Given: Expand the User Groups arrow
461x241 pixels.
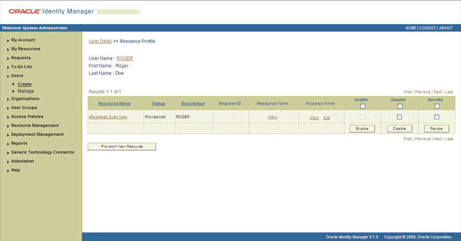Looking at the screenshot, I should [x=8, y=108].
